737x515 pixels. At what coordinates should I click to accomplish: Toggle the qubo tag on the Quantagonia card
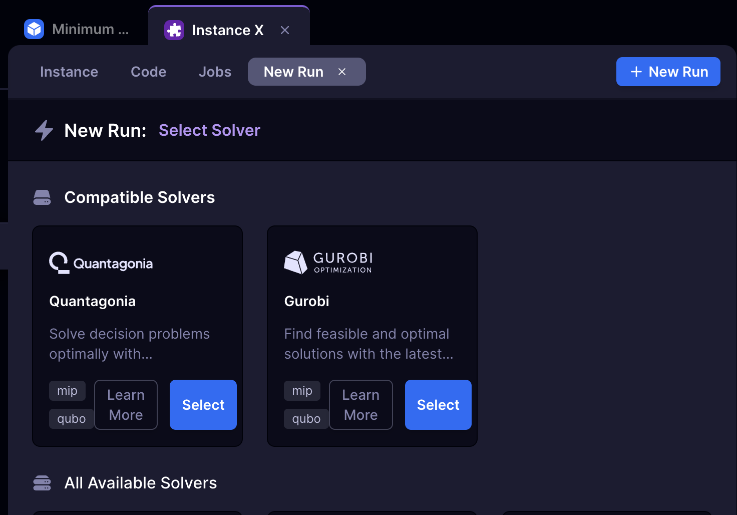point(71,419)
